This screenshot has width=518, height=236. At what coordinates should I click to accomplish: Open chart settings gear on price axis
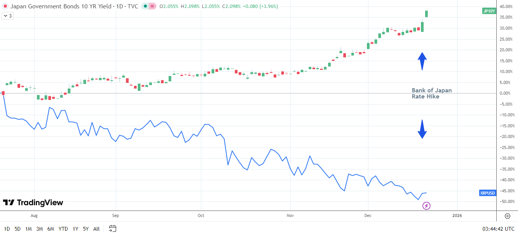(x=507, y=216)
